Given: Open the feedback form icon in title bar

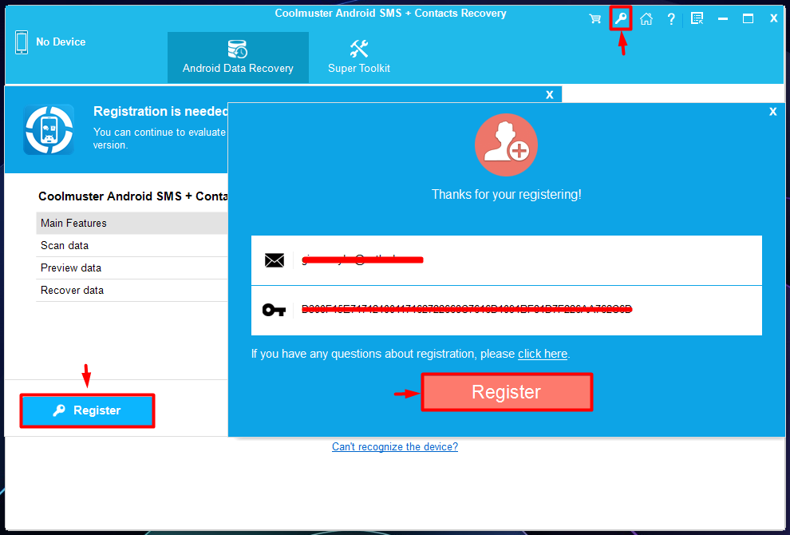Looking at the screenshot, I should tap(697, 19).
